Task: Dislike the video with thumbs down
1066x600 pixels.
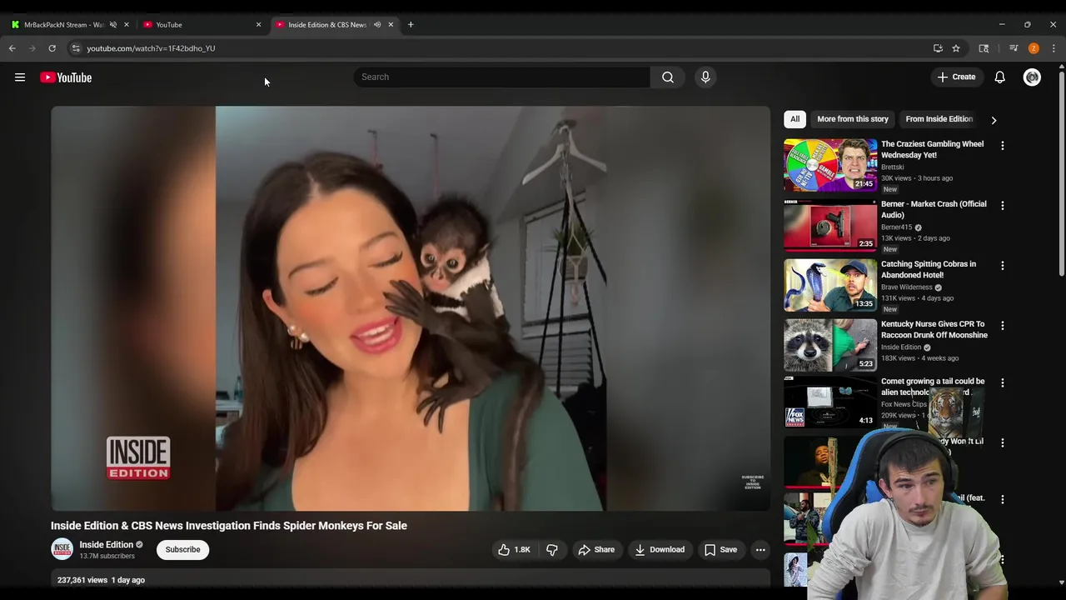Action: (552, 550)
